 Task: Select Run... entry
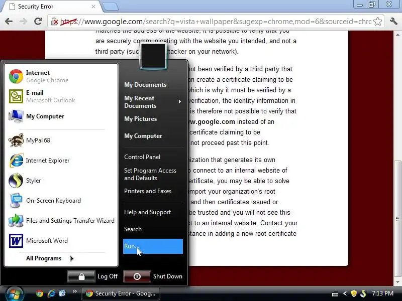point(153,246)
